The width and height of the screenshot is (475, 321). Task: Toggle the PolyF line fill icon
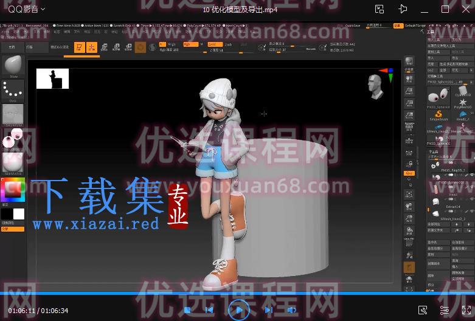coord(409,243)
